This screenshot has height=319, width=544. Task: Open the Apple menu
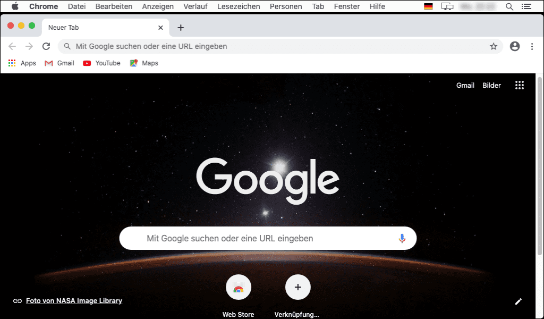pyautogui.click(x=15, y=6)
